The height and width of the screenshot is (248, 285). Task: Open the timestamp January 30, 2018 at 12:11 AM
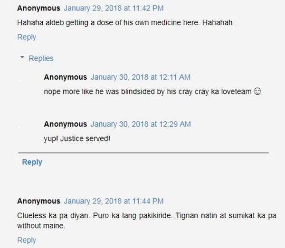pos(141,77)
